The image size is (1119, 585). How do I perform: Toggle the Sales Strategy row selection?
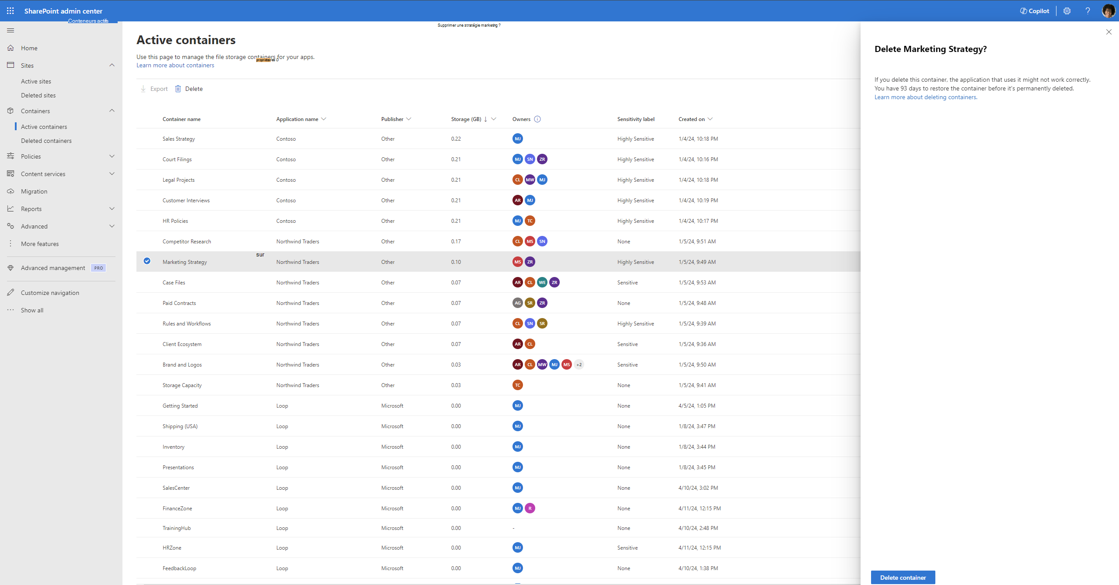146,138
